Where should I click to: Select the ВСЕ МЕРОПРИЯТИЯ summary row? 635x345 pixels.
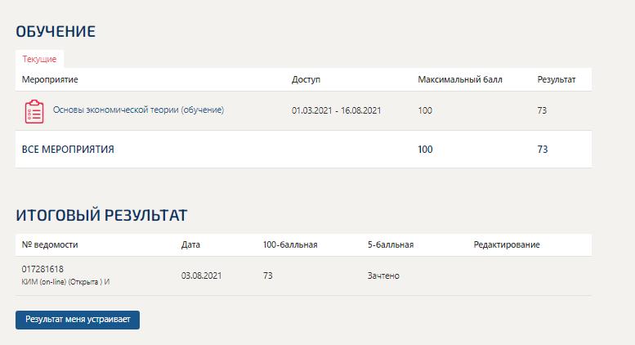tap(304, 149)
